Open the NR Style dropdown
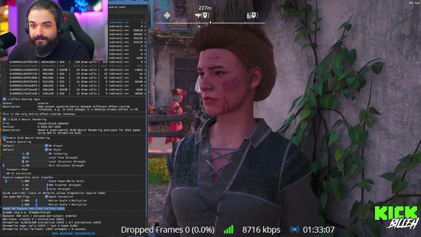Image resolution: width=421 pixels, height=237 pixels. click(x=25, y=150)
